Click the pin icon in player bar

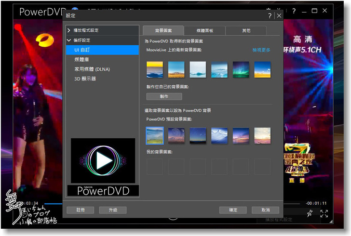pos(310,213)
